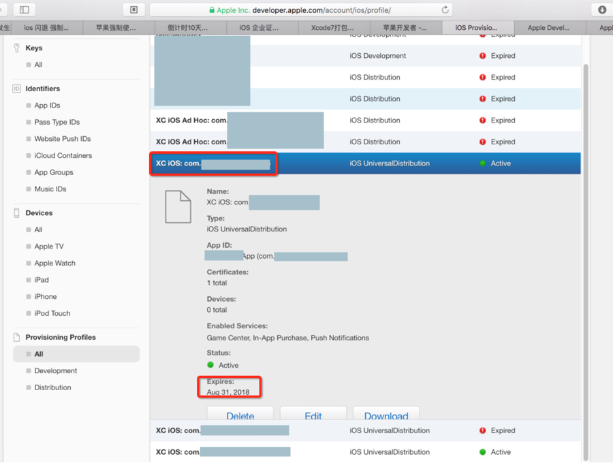Click the Keys section key icon
The image size is (613, 463).
click(16, 48)
